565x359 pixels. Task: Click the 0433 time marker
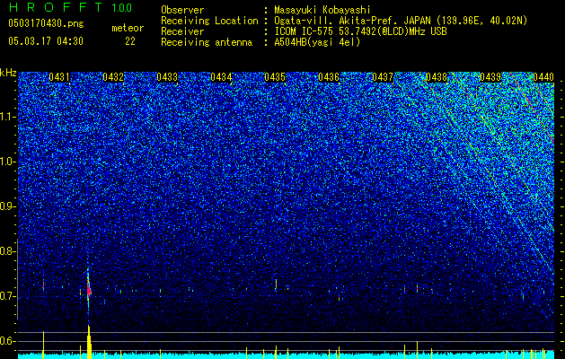tap(167, 77)
